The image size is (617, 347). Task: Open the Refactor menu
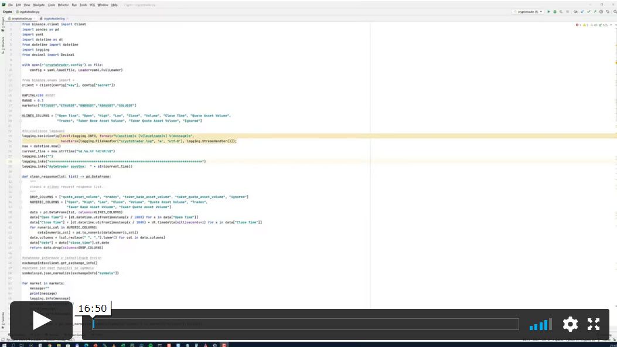pos(63,5)
